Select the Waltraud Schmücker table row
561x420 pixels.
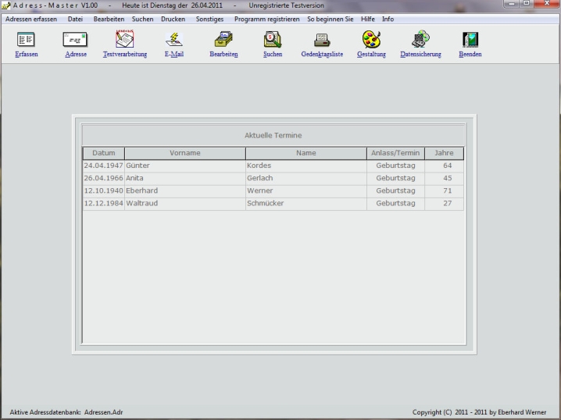tap(273, 204)
